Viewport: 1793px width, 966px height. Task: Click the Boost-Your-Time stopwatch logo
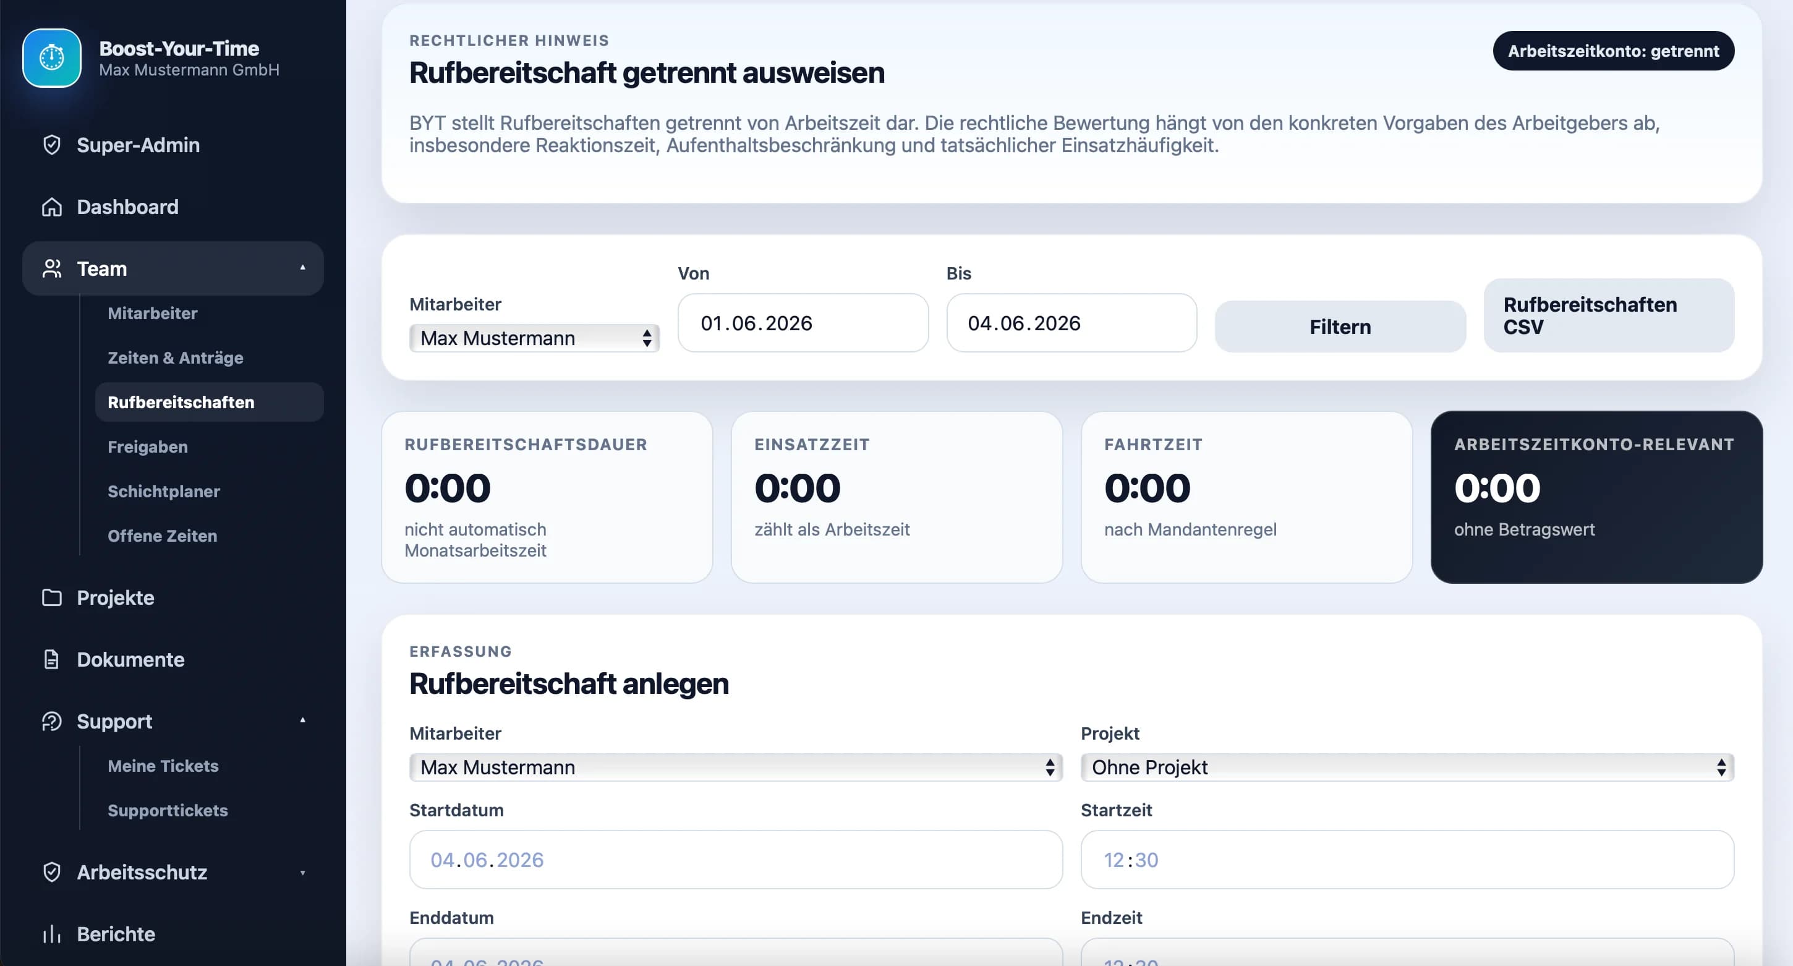coord(51,58)
